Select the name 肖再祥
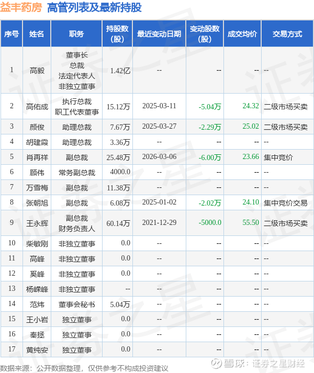Image resolution: width=314 pixels, height=373 pixels. click(x=37, y=157)
